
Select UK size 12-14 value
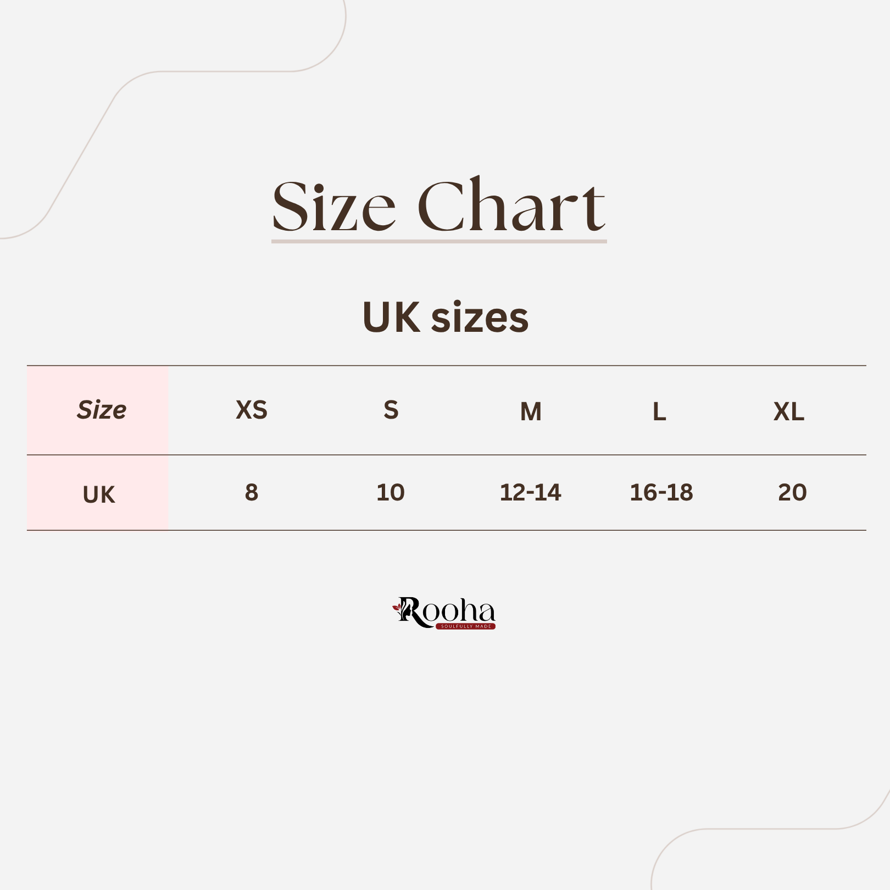click(531, 492)
